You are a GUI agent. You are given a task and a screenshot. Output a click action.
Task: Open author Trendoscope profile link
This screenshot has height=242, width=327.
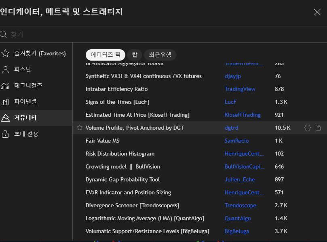coord(241,205)
